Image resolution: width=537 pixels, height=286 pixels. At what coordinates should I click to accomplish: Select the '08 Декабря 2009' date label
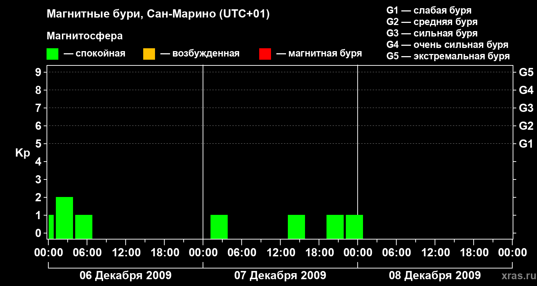pos(435,276)
